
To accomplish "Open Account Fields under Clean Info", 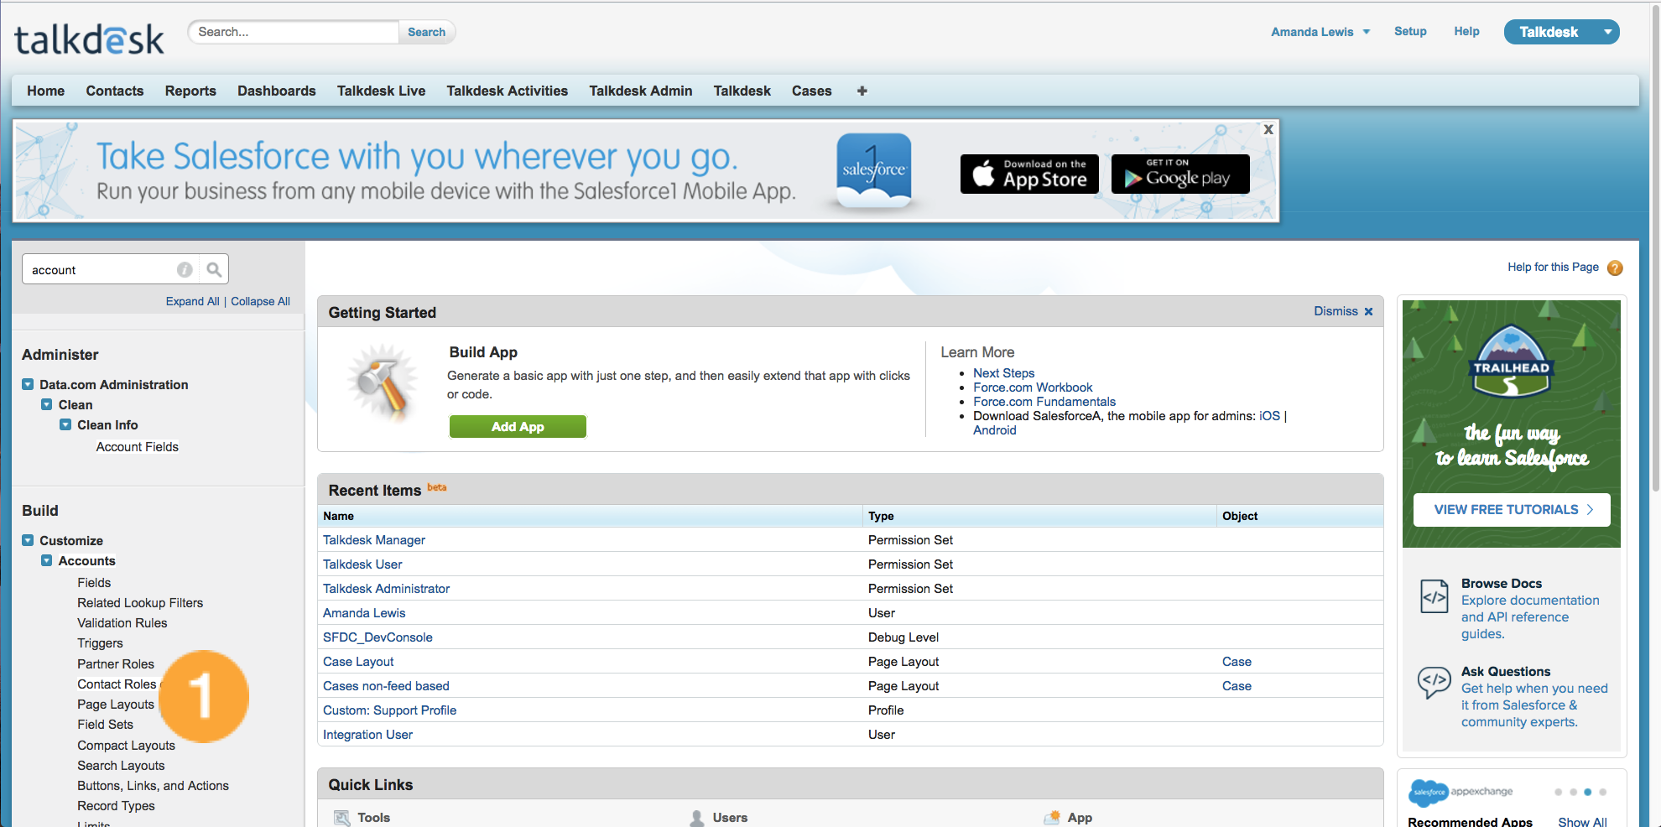I will [x=137, y=447].
